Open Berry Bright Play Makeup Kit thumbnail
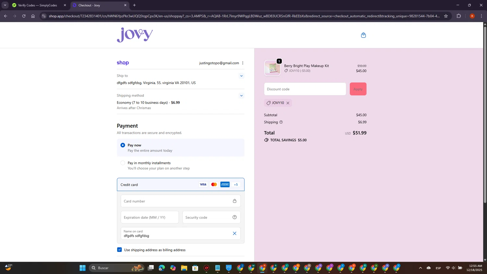The image size is (487, 274). point(272,68)
